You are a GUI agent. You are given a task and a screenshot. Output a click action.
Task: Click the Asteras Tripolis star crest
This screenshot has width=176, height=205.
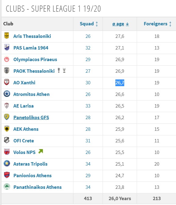[x=7, y=163]
